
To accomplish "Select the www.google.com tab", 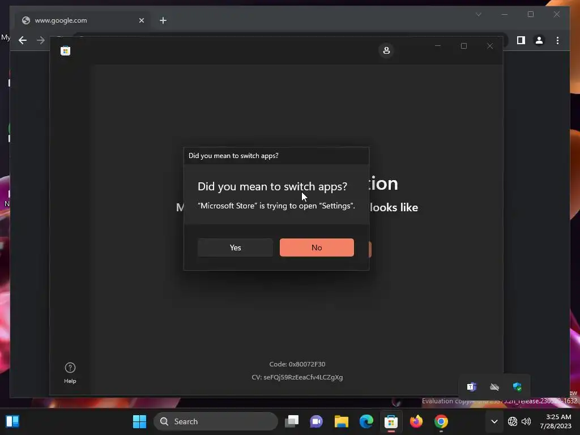I will 83,20.
